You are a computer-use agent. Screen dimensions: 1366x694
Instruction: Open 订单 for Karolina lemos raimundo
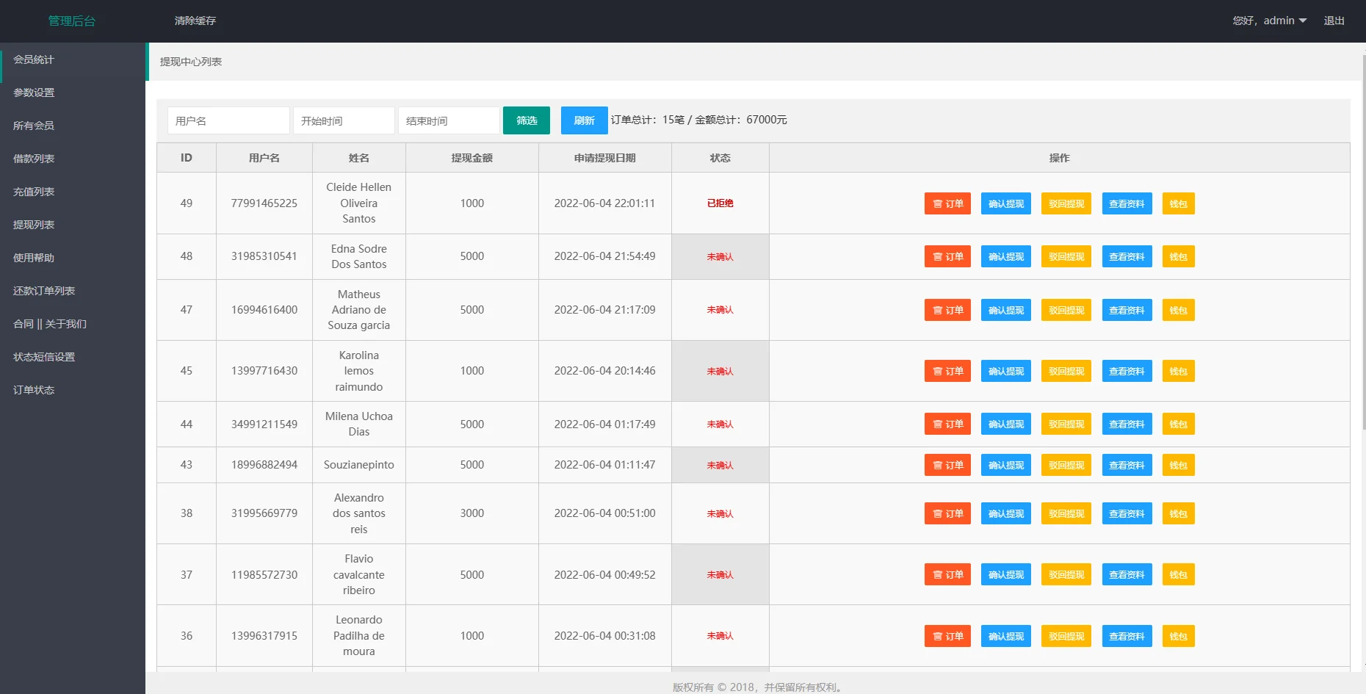(x=947, y=371)
